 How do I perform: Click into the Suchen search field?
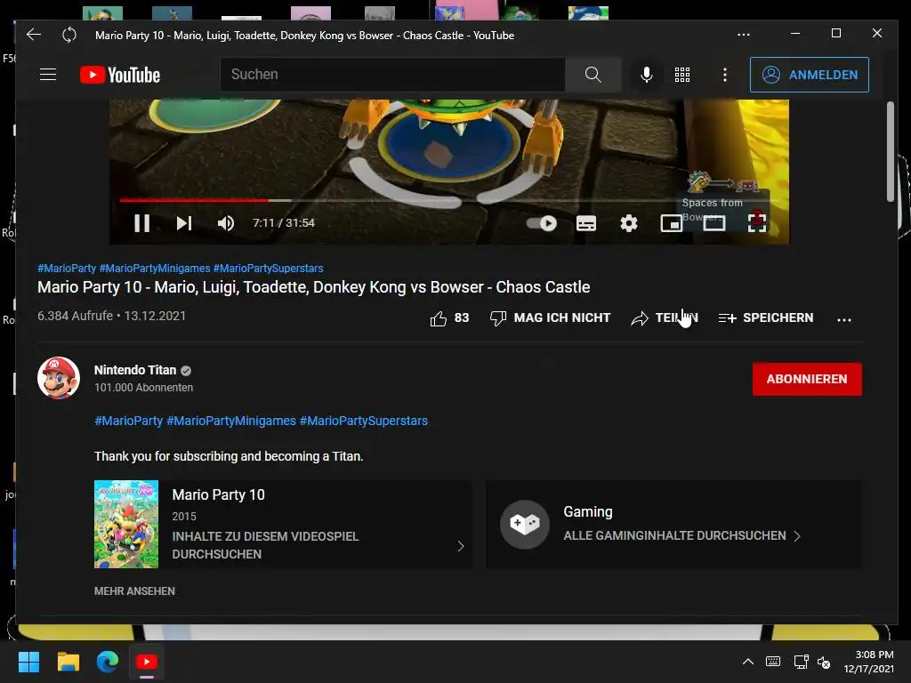[x=392, y=75]
